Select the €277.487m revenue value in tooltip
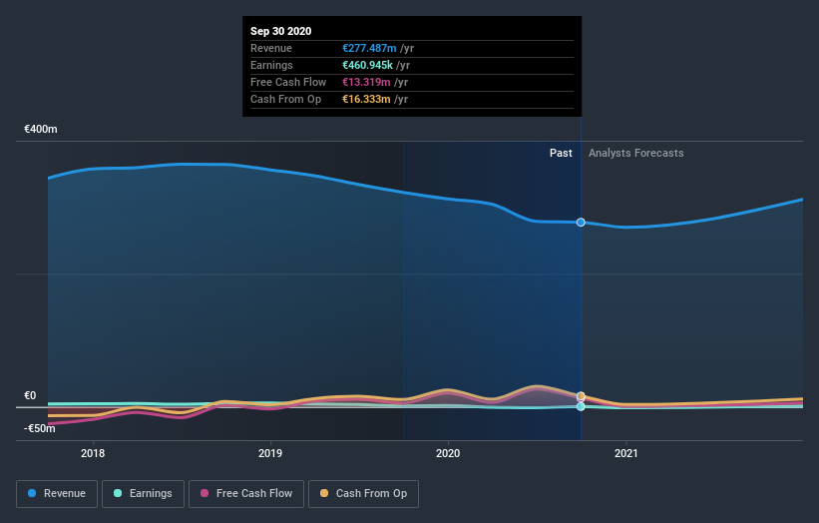Viewport: 819px width, 523px height. coord(369,48)
